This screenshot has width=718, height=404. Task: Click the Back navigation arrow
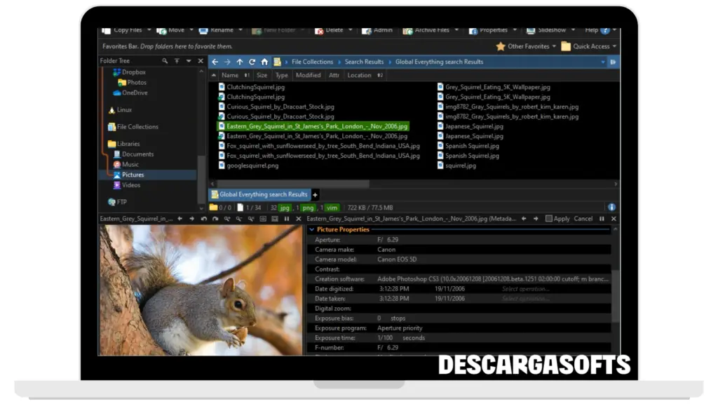pyautogui.click(x=215, y=62)
